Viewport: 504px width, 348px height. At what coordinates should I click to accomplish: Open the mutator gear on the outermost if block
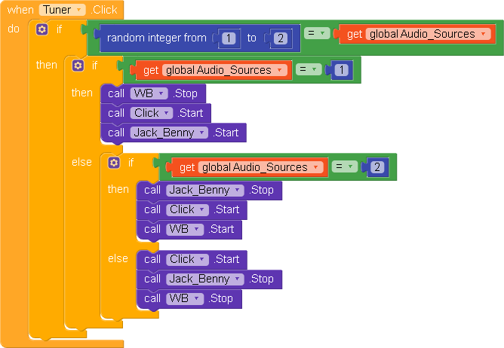pos(41,29)
